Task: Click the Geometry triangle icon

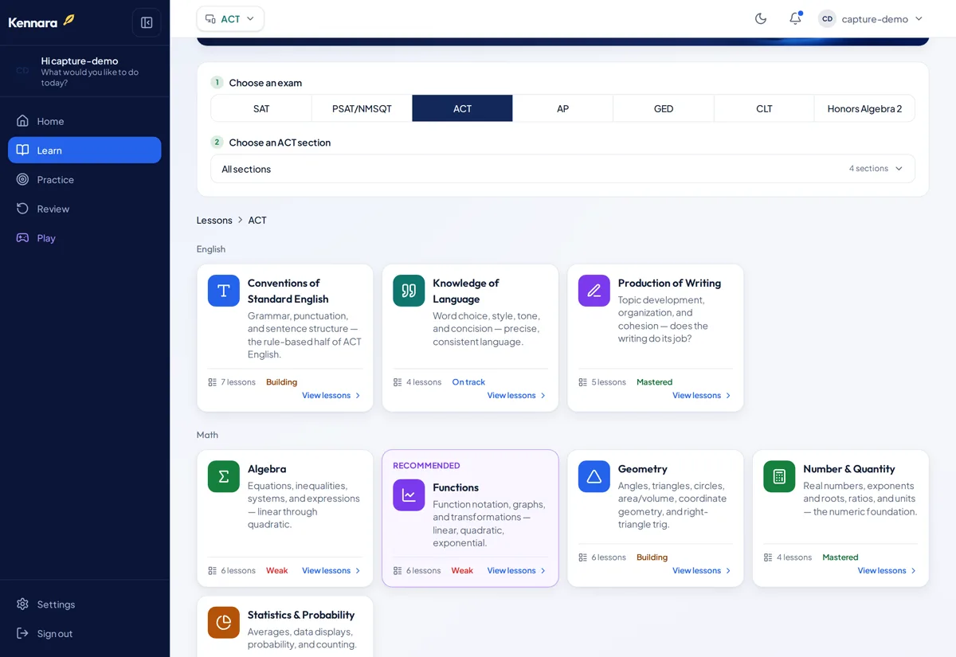Action: point(594,476)
